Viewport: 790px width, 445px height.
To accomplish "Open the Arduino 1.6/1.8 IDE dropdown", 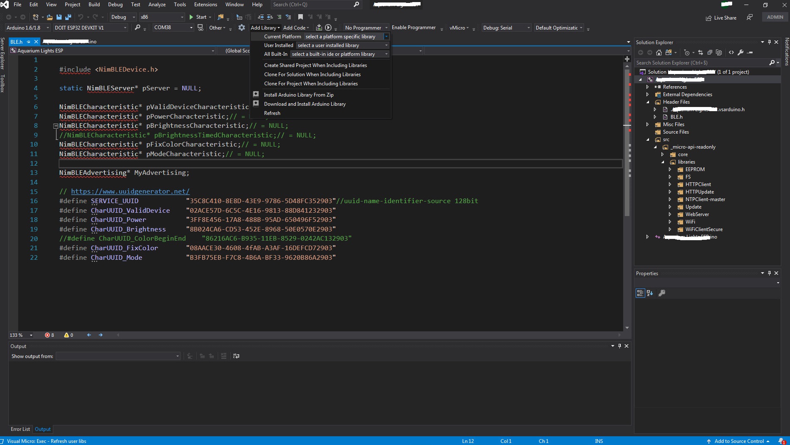I will click(x=27, y=27).
